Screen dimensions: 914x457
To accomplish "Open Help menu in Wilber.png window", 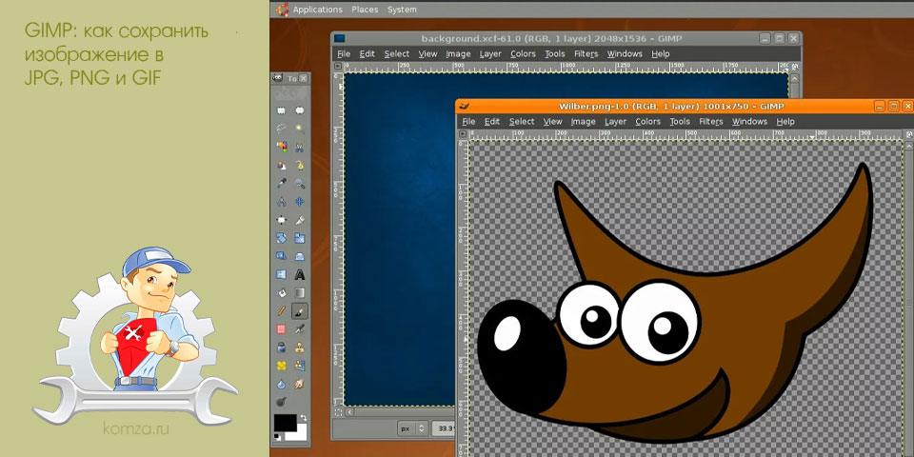I will pyautogui.click(x=785, y=121).
